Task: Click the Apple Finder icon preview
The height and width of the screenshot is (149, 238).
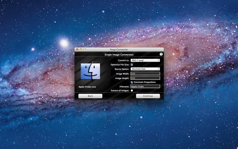Action: click(89, 71)
